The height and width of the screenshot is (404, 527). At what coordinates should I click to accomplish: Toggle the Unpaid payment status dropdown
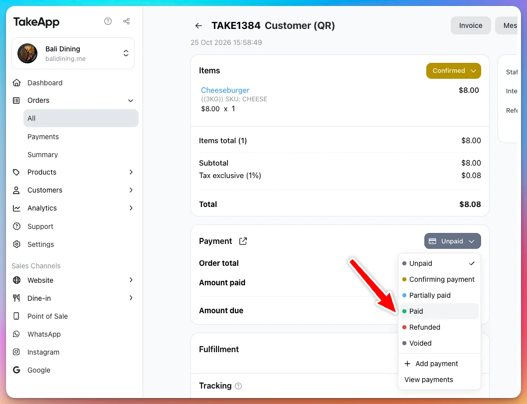[452, 241]
